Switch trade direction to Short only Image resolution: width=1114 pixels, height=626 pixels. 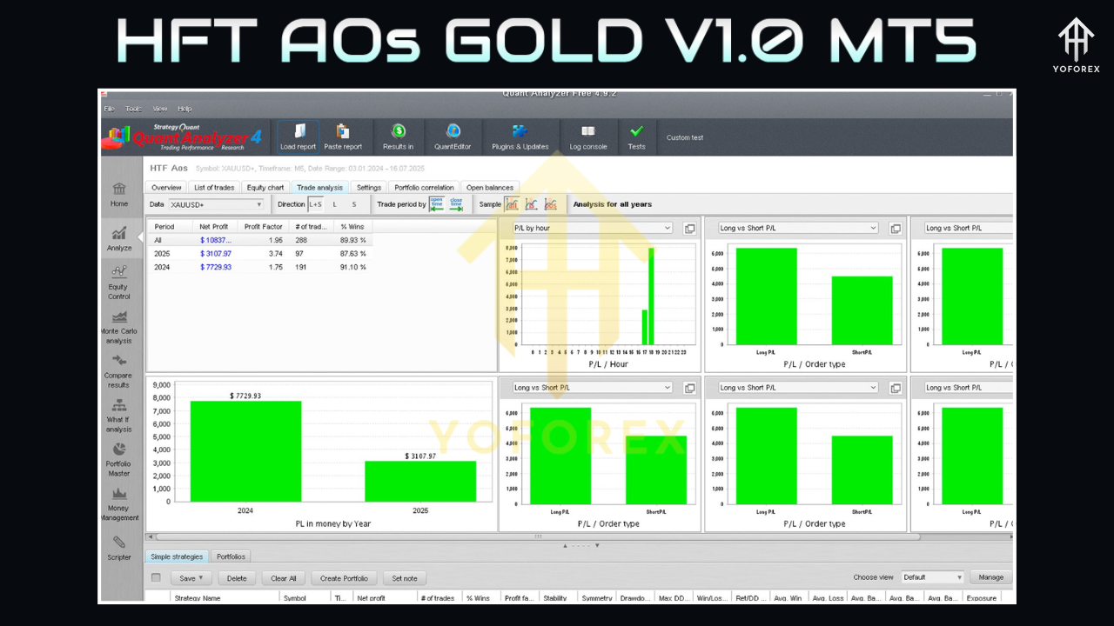click(354, 204)
